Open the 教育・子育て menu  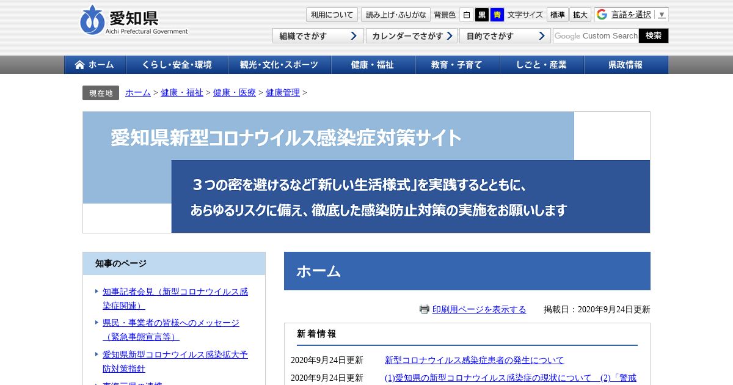(x=457, y=65)
